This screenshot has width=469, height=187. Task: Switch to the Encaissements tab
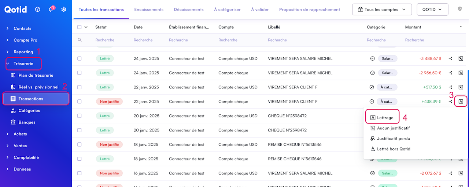click(x=149, y=9)
